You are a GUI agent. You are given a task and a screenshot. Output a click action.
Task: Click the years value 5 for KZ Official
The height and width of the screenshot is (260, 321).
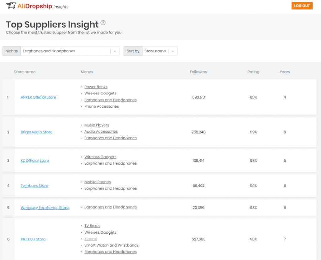(285, 161)
